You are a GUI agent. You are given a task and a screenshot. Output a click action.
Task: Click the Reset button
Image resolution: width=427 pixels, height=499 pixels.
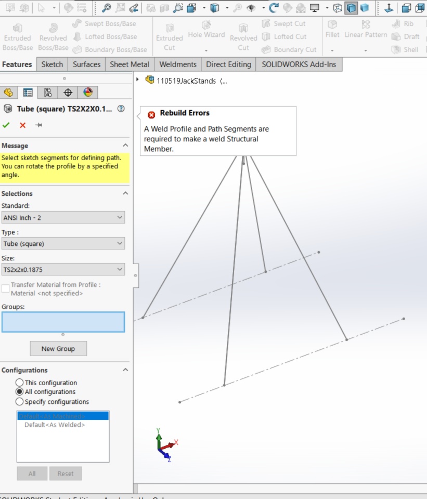[x=66, y=474]
